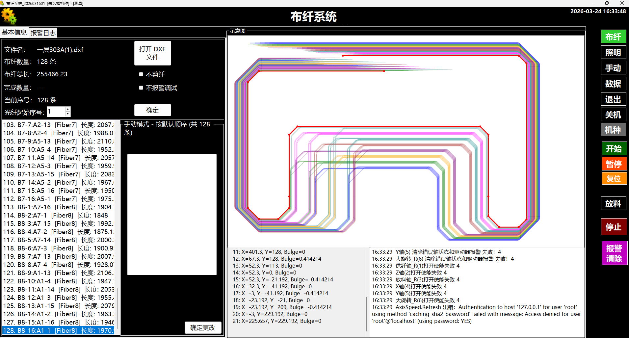
Task: Decrease 光纤起始序号 with down arrow
Action: (68, 114)
